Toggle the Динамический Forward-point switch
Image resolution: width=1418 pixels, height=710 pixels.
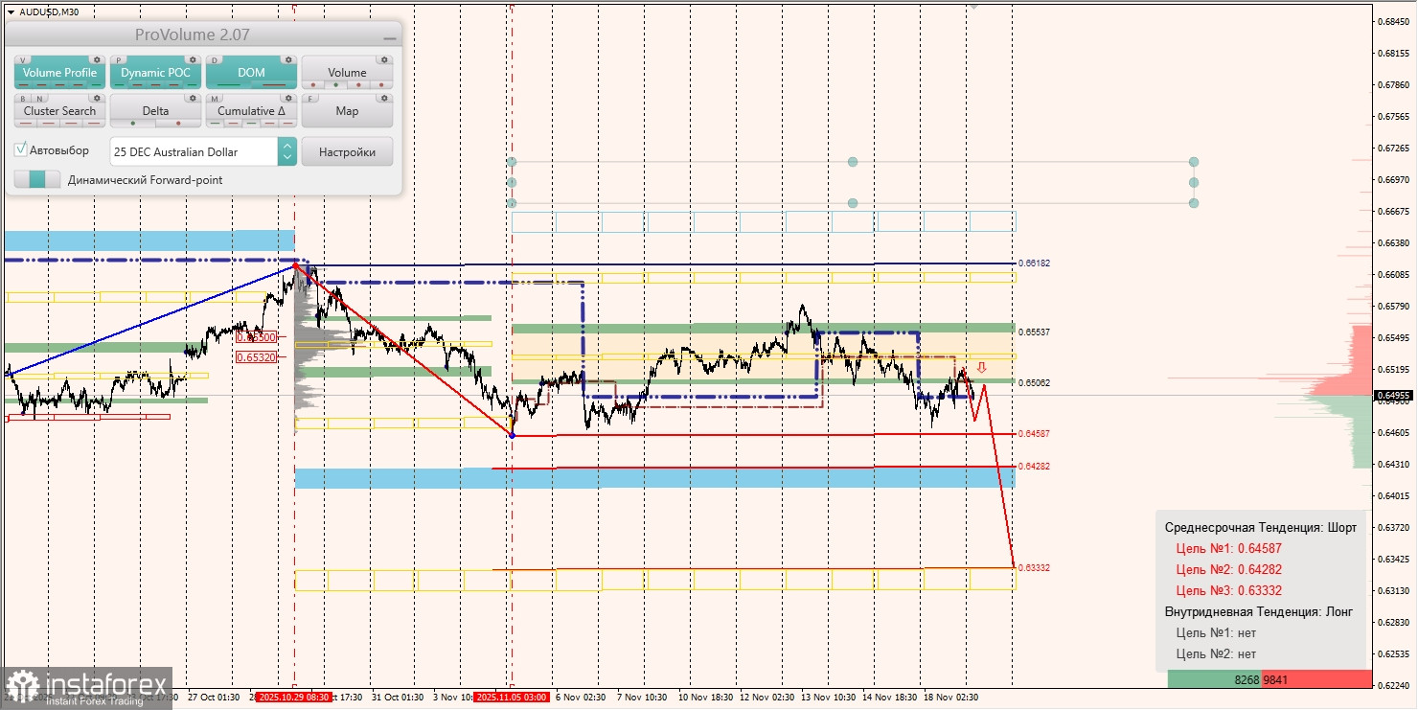[38, 180]
